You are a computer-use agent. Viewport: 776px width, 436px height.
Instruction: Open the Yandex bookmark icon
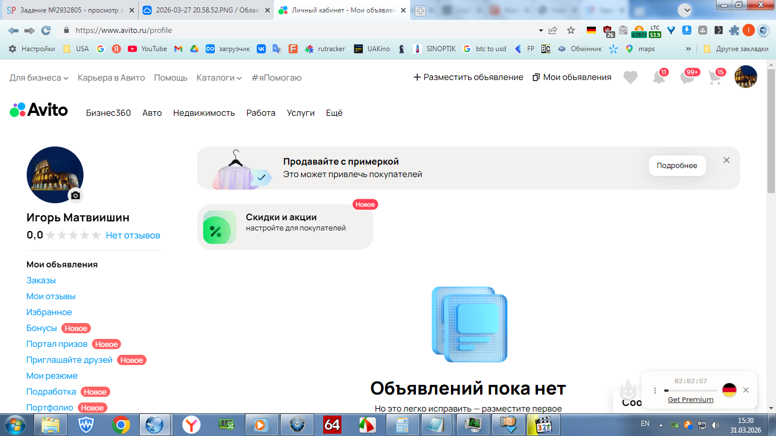tap(116, 49)
